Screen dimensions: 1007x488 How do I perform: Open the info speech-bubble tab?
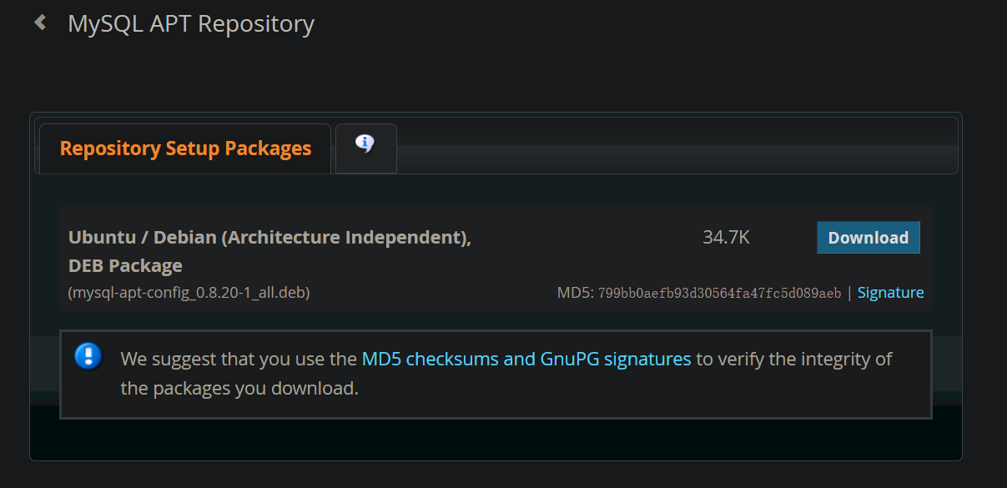click(x=365, y=145)
